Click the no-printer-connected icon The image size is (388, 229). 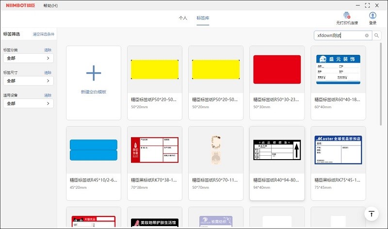point(347,16)
